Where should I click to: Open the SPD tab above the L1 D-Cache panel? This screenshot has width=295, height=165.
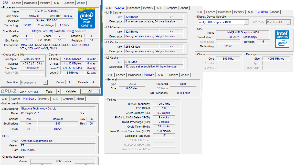coord(160,8)
